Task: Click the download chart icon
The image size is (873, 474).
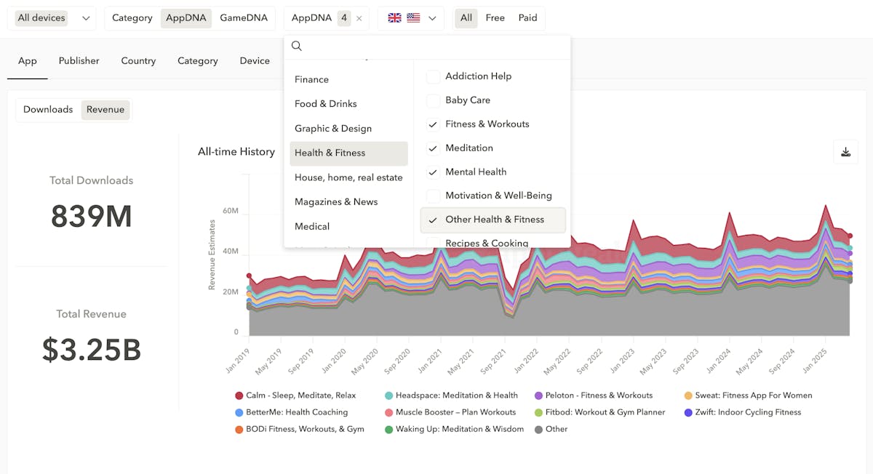Action: pos(845,152)
